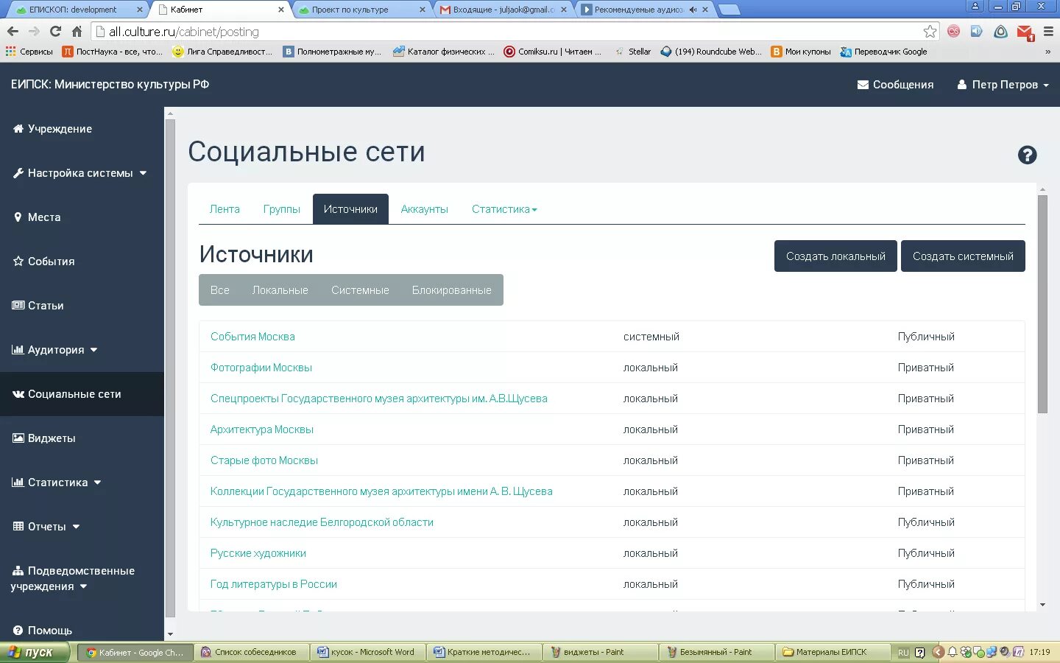Switch to Лента tab
The width and height of the screenshot is (1060, 663).
coord(225,209)
